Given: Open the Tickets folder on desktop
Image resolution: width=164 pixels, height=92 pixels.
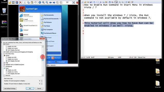Looking at the screenshot, I should 158,72.
